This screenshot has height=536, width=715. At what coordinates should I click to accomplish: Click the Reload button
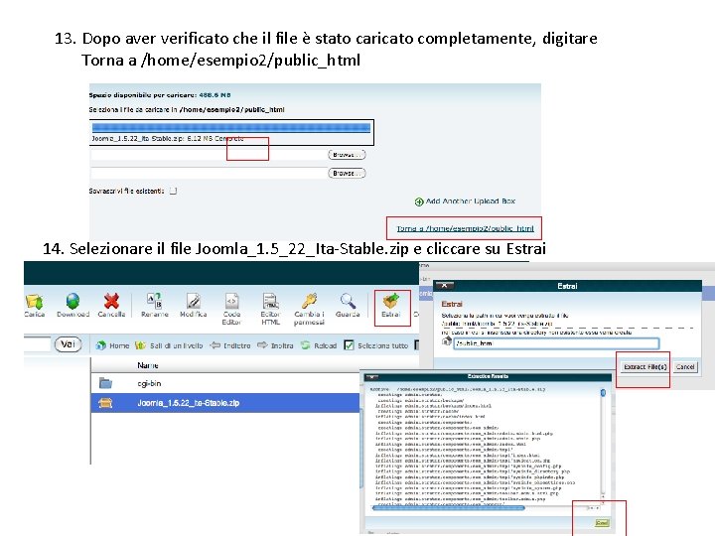coord(319,345)
